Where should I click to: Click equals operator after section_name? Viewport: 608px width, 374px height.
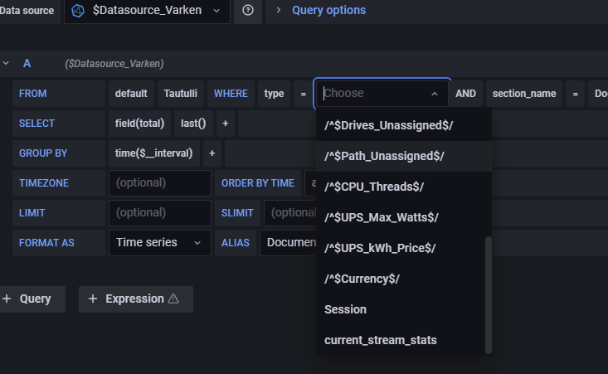(575, 94)
